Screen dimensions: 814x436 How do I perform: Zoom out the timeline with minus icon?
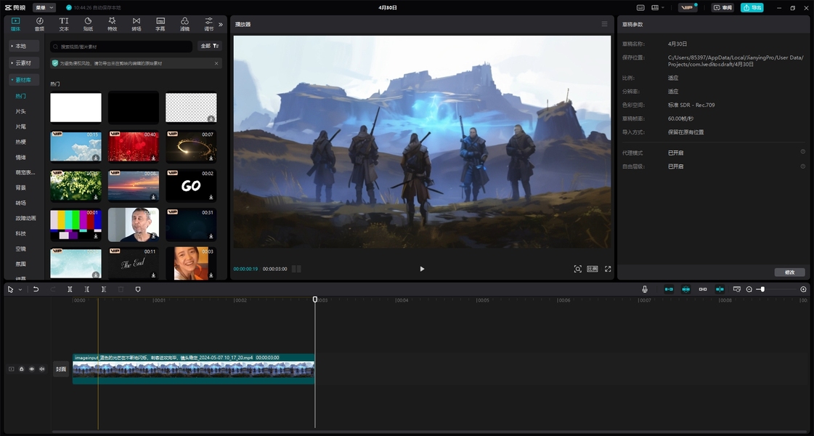pyautogui.click(x=749, y=289)
